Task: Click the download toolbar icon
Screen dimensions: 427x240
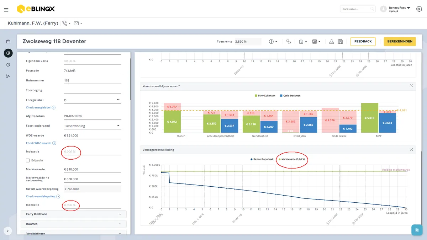Action: [332, 42]
